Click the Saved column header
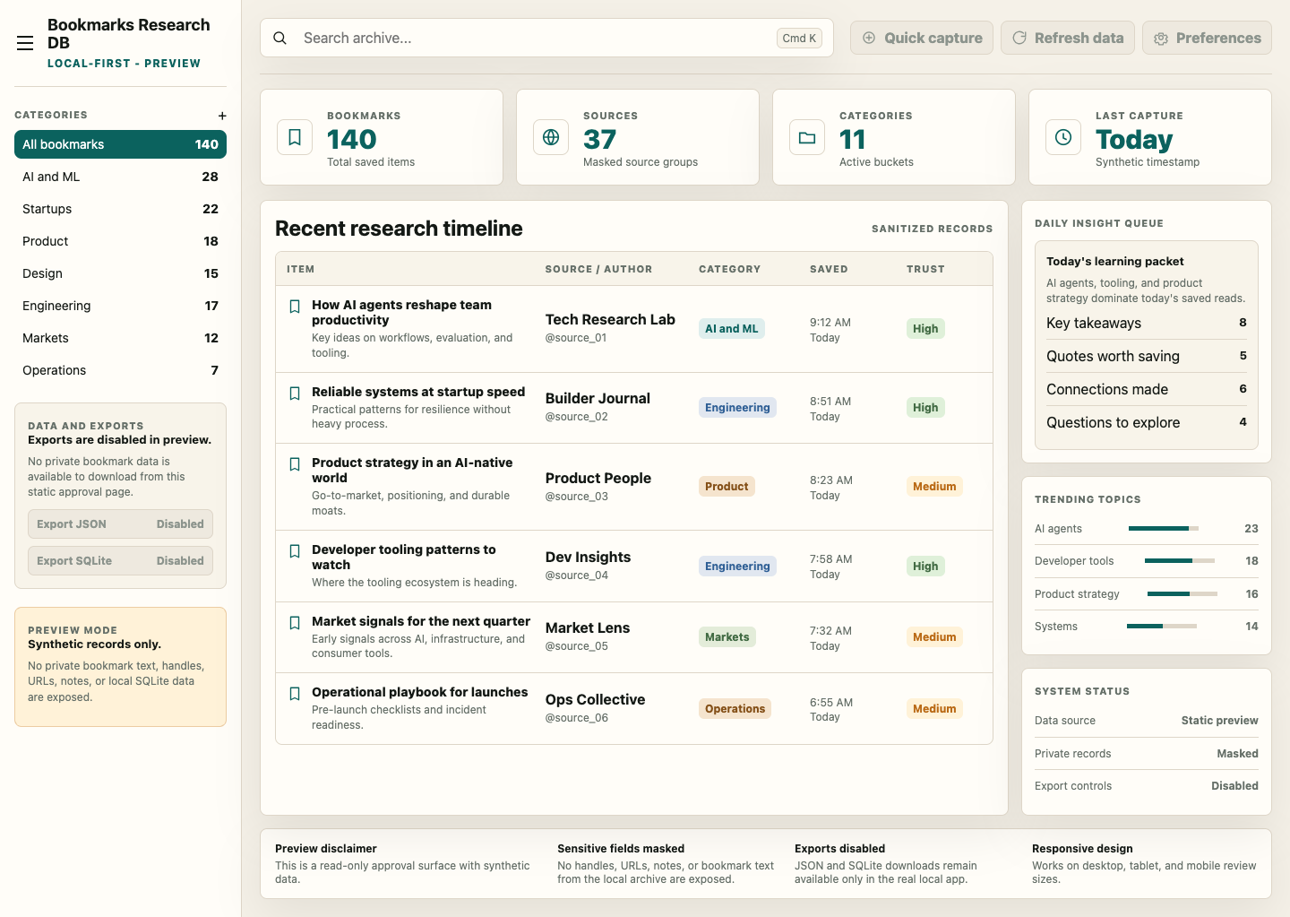 (x=829, y=269)
